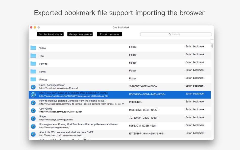Click Safari icon of iPhoneglance bookmark
The image size is (240, 150).
[x=33, y=127]
